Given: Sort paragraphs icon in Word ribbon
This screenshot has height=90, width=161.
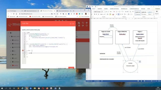Looking at the screenshot, I should (x=130, y=12).
